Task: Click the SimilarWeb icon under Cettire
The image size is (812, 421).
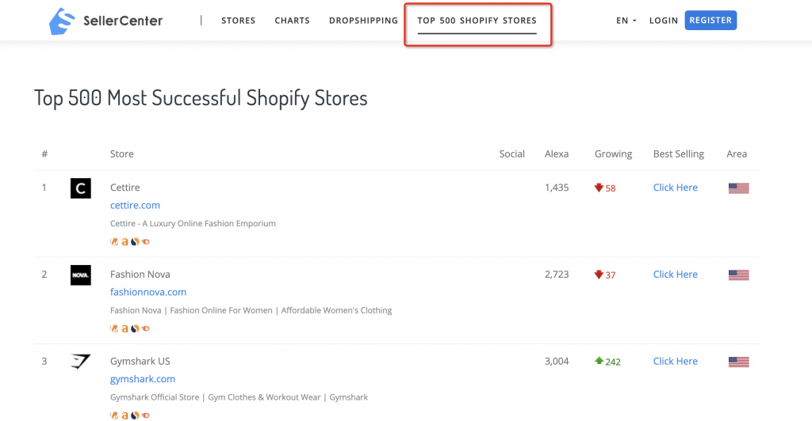Action: [x=135, y=241]
